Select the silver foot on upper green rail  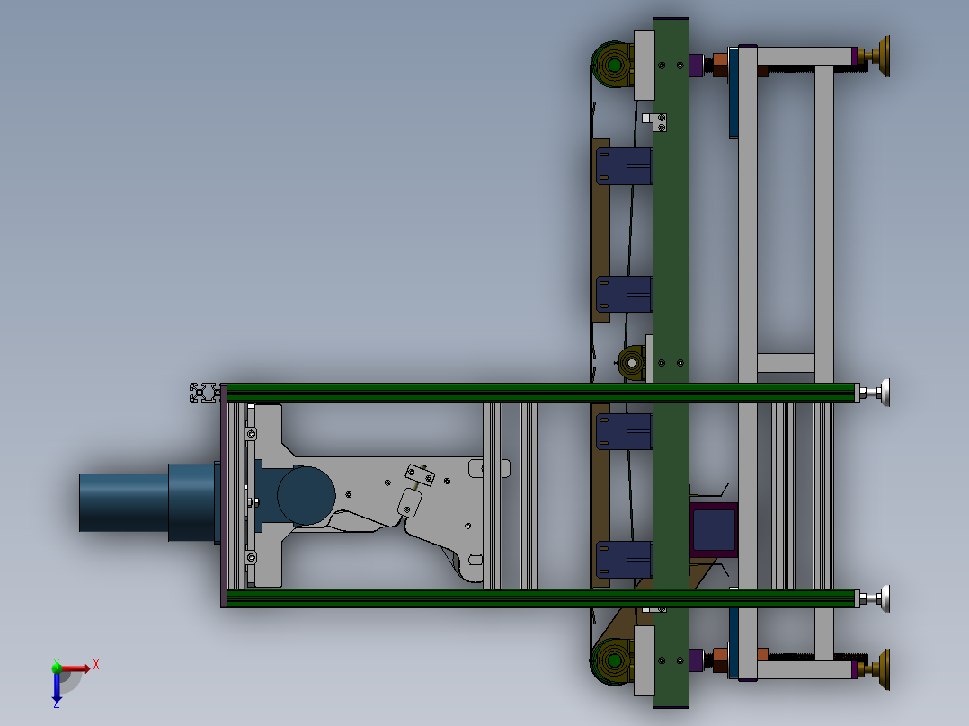coord(876,393)
